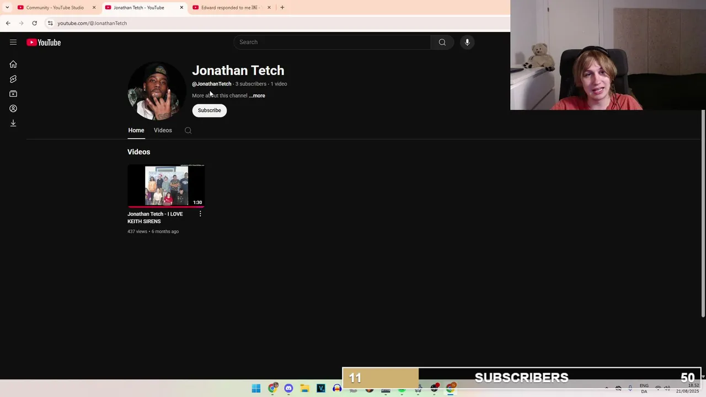Open the Windows Start menu
Screen dimensions: 706x397
coord(256,389)
